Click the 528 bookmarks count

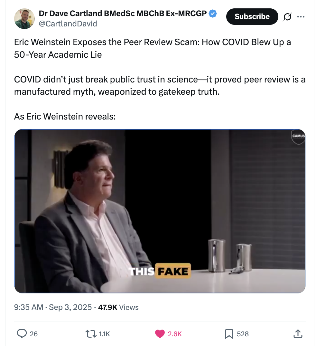click(x=243, y=334)
